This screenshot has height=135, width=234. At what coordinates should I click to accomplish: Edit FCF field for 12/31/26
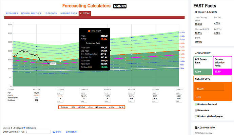tap(155, 93)
